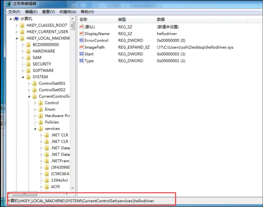Expand the BCD00000000 node arrow
263x207 pixels.
click(23, 45)
